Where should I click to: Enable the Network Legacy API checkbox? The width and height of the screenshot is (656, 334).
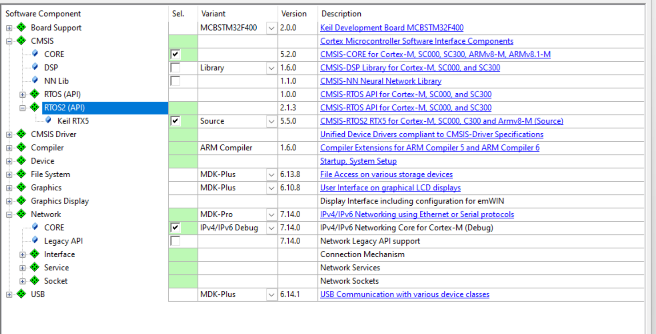click(x=176, y=241)
